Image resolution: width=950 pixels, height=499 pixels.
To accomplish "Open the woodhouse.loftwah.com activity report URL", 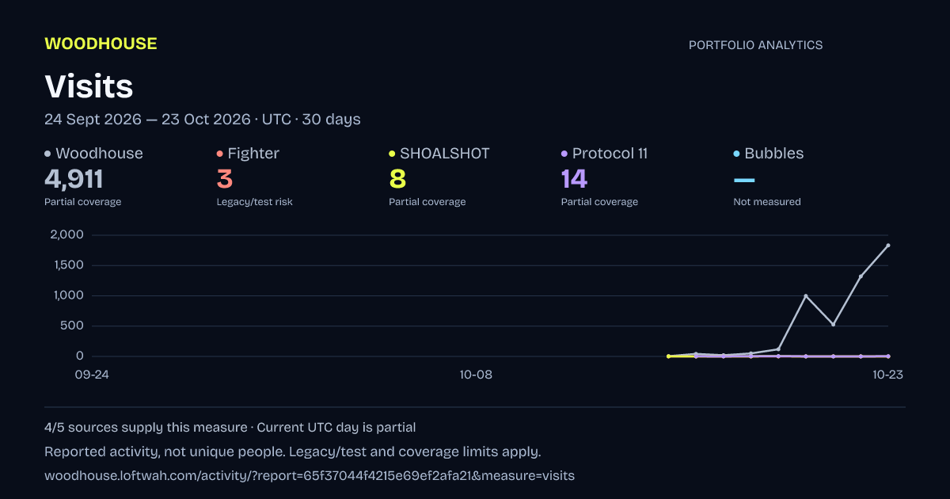I will click(310, 476).
